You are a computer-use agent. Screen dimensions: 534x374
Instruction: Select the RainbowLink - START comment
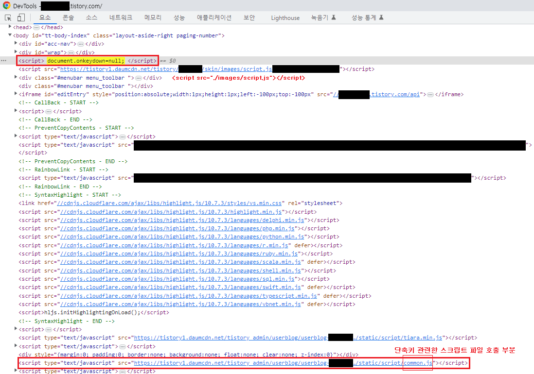(63, 170)
